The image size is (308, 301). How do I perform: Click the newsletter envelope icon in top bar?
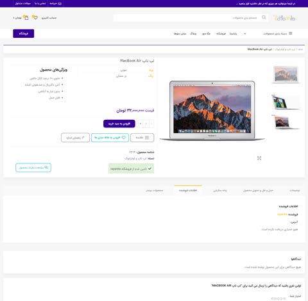click(x=60, y=4)
